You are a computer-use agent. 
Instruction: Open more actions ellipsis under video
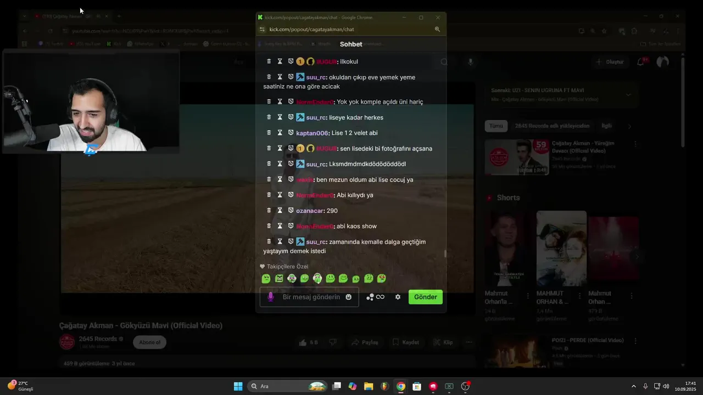coord(469,342)
